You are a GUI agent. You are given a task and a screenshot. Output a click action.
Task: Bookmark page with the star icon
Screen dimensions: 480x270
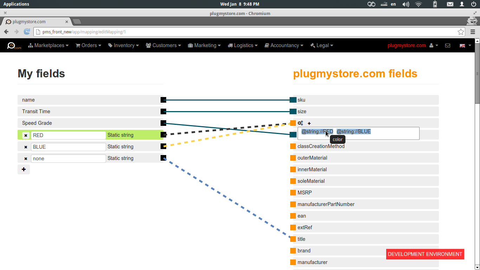pyautogui.click(x=461, y=32)
